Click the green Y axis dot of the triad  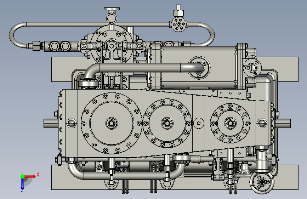click(22, 176)
